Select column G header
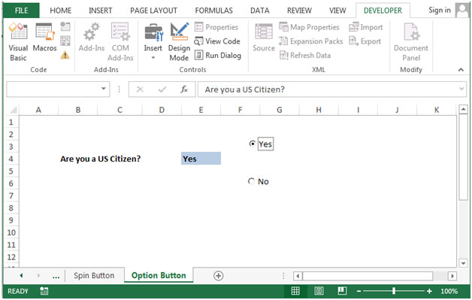This screenshot has height=300, width=472. 280,110
